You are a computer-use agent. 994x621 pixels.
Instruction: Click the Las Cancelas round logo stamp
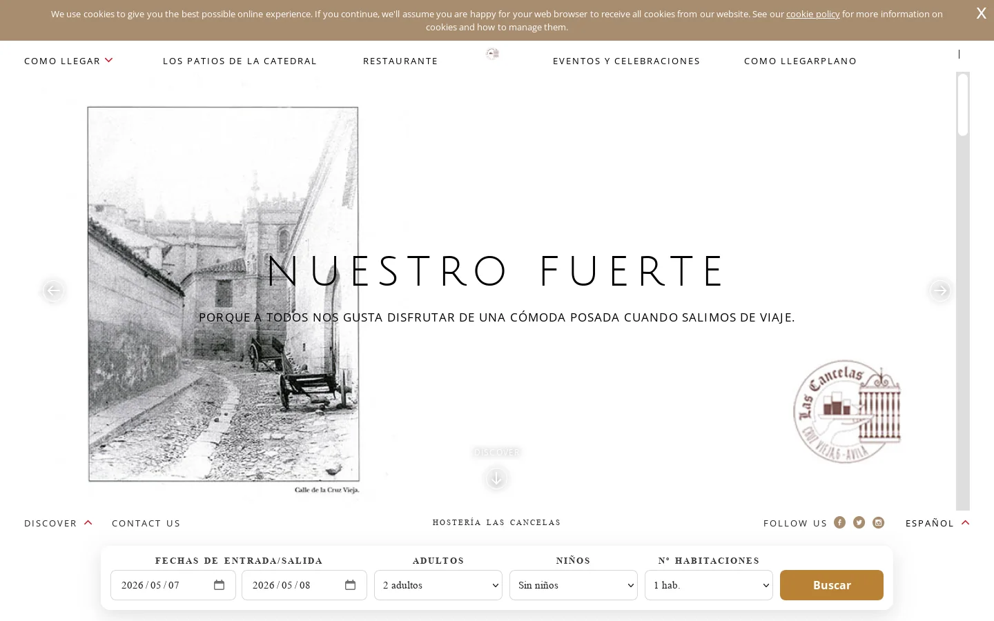click(847, 411)
